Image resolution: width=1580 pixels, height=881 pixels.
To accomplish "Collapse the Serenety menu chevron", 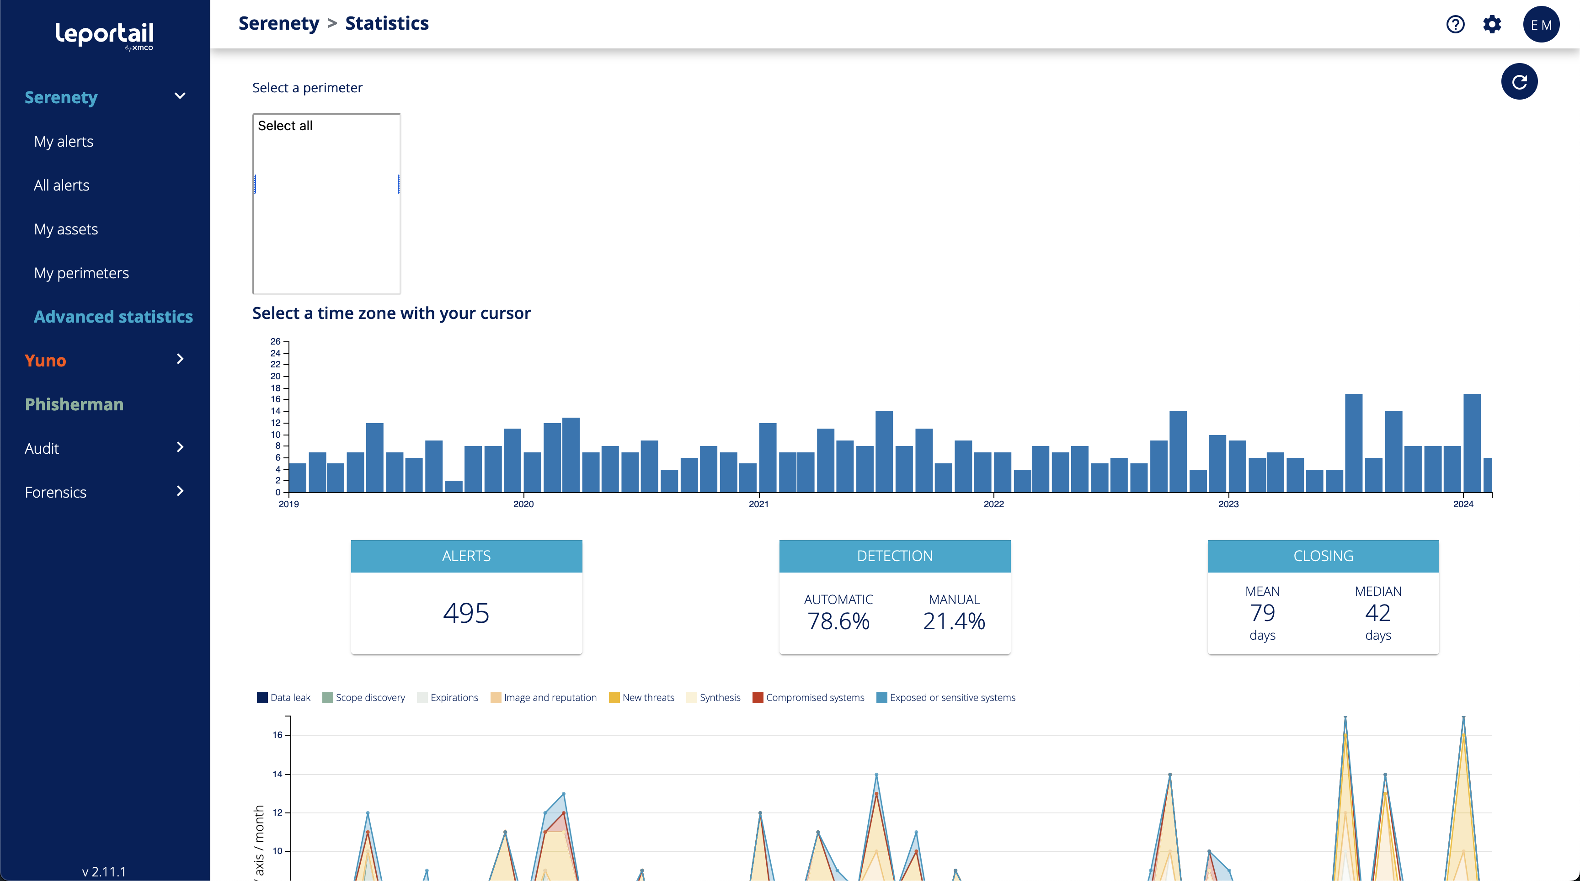I will coord(180,96).
